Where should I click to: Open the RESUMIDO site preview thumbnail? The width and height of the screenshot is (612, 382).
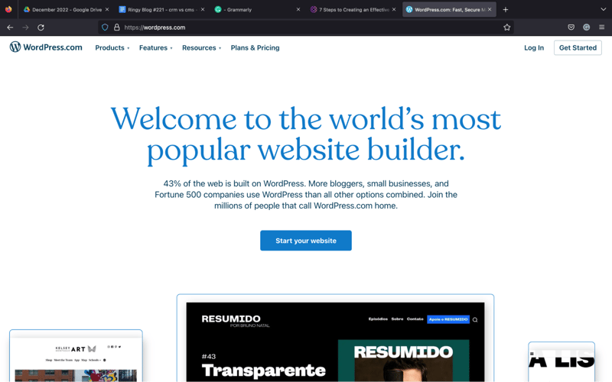[x=335, y=338]
